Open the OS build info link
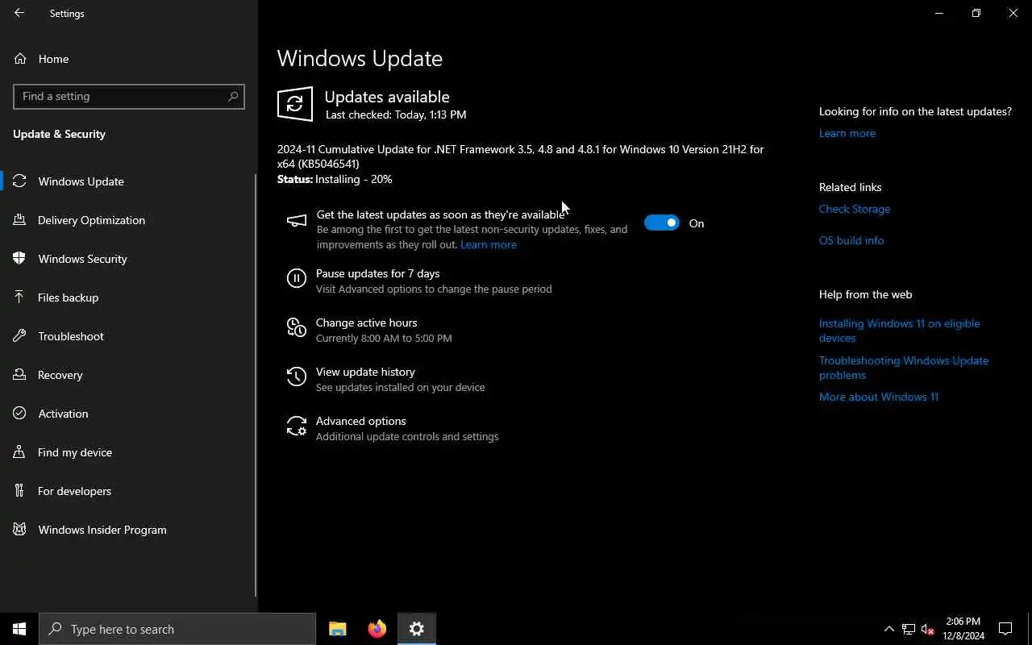This screenshot has height=645, width=1032. [851, 240]
